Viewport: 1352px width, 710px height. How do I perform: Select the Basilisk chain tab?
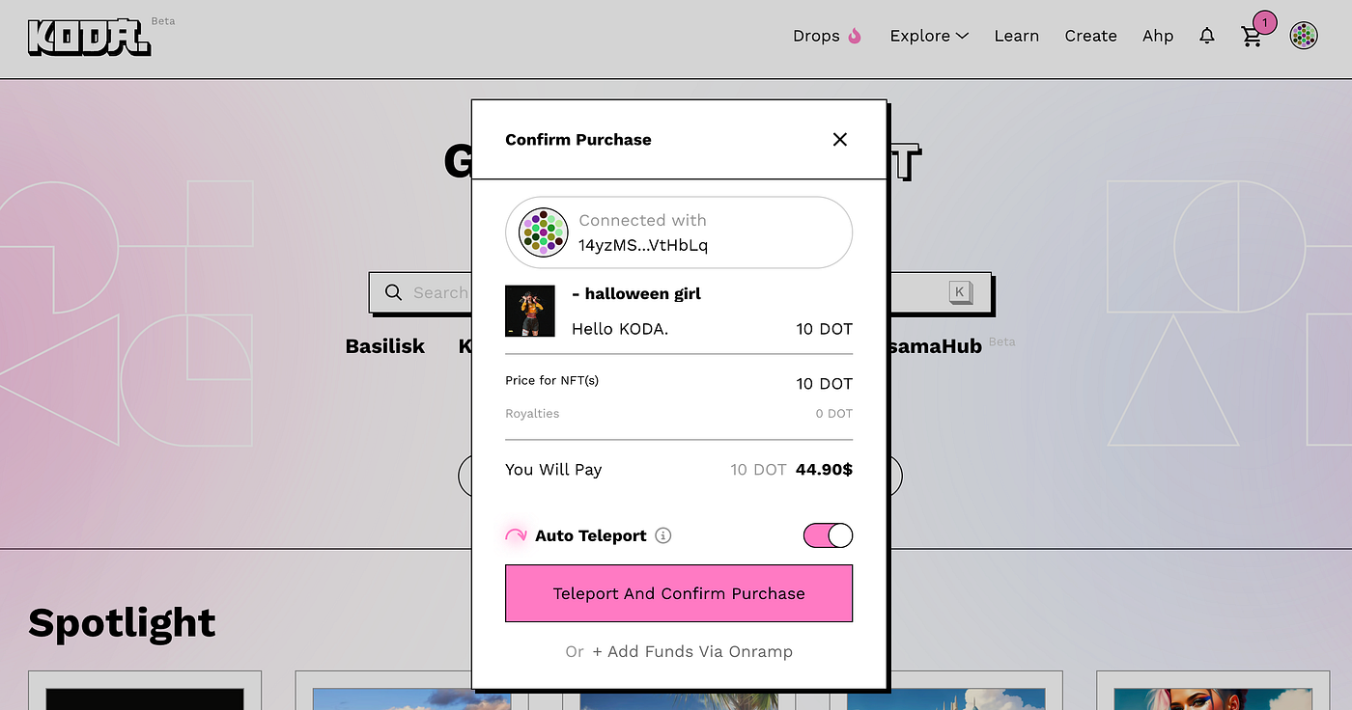click(384, 346)
